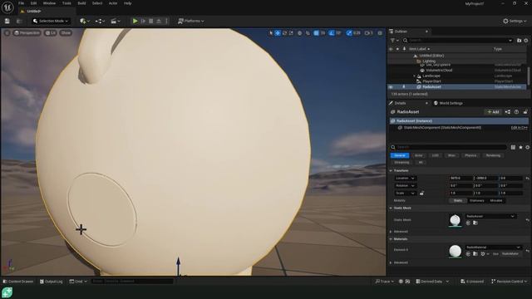Select the Rendering details filter

click(x=493, y=155)
